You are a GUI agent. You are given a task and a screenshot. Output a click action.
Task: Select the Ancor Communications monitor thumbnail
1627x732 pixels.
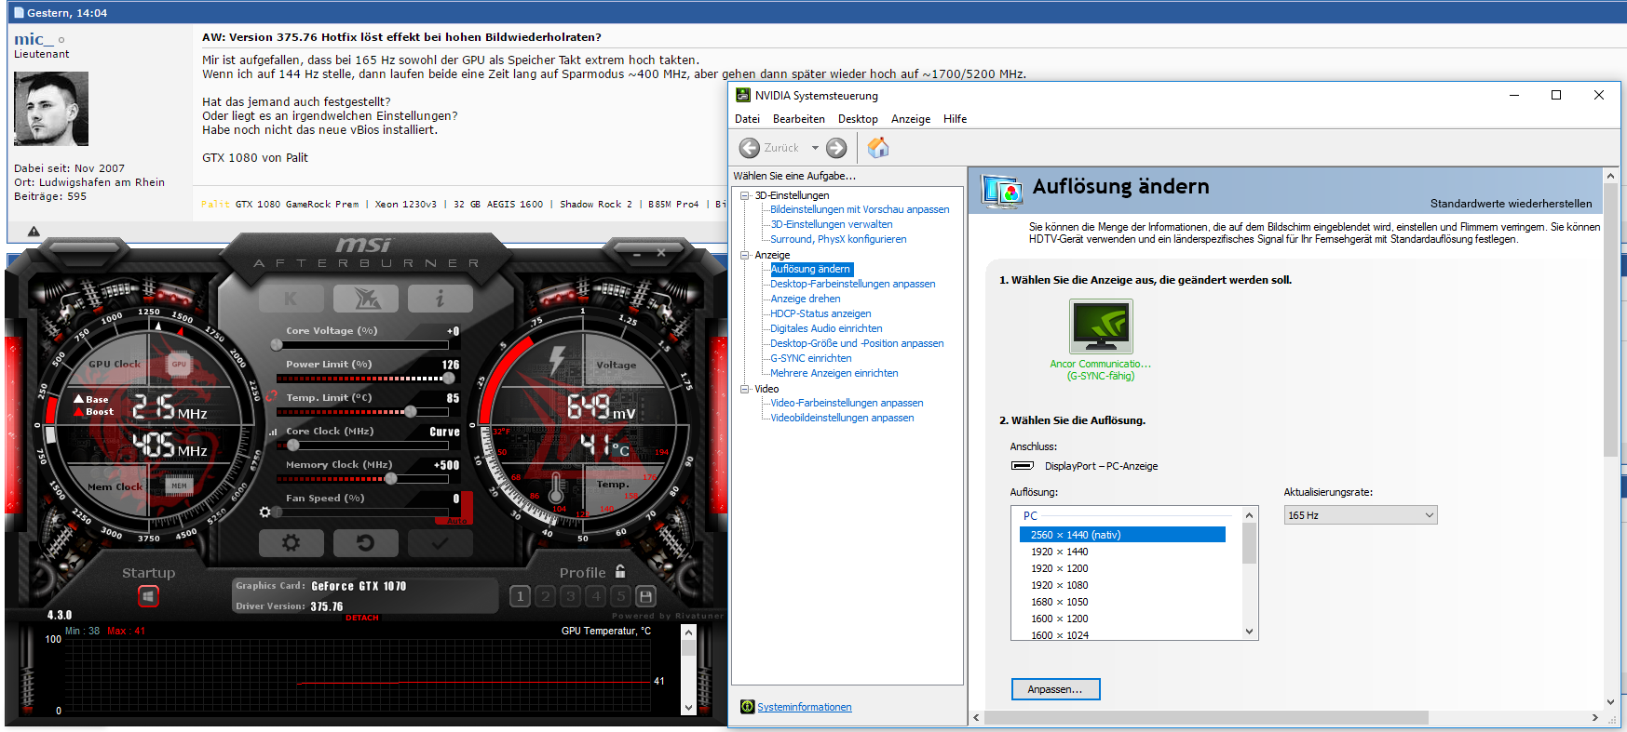(x=1101, y=326)
